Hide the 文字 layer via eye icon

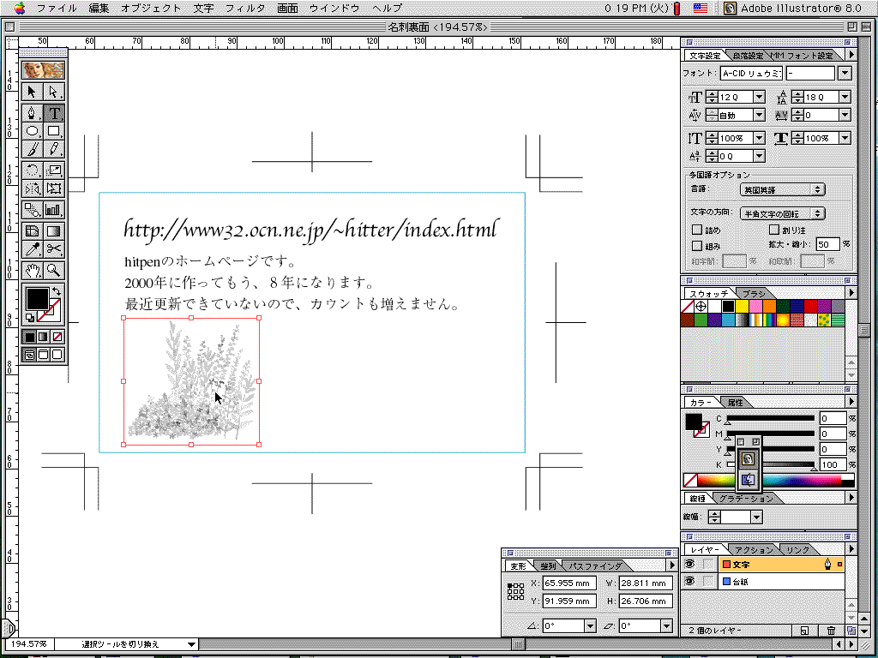(x=690, y=565)
